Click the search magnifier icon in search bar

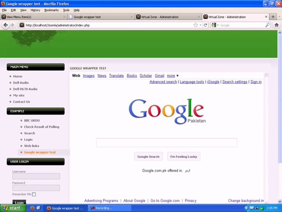(267, 25)
